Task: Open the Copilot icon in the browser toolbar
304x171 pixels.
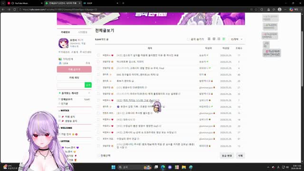Action: tap(291, 9)
